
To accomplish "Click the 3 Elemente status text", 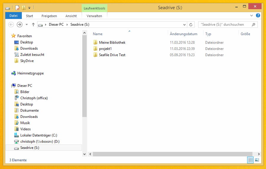I will pyautogui.click(x=18, y=160).
